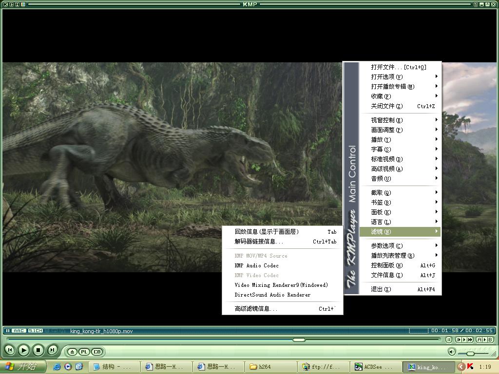
Task: Expand the 打开播放专辑(M) submenu
Action: click(400, 87)
